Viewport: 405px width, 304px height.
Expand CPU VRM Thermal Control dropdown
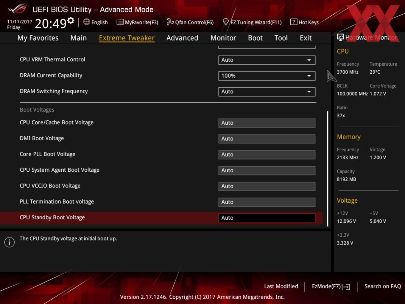point(267,60)
